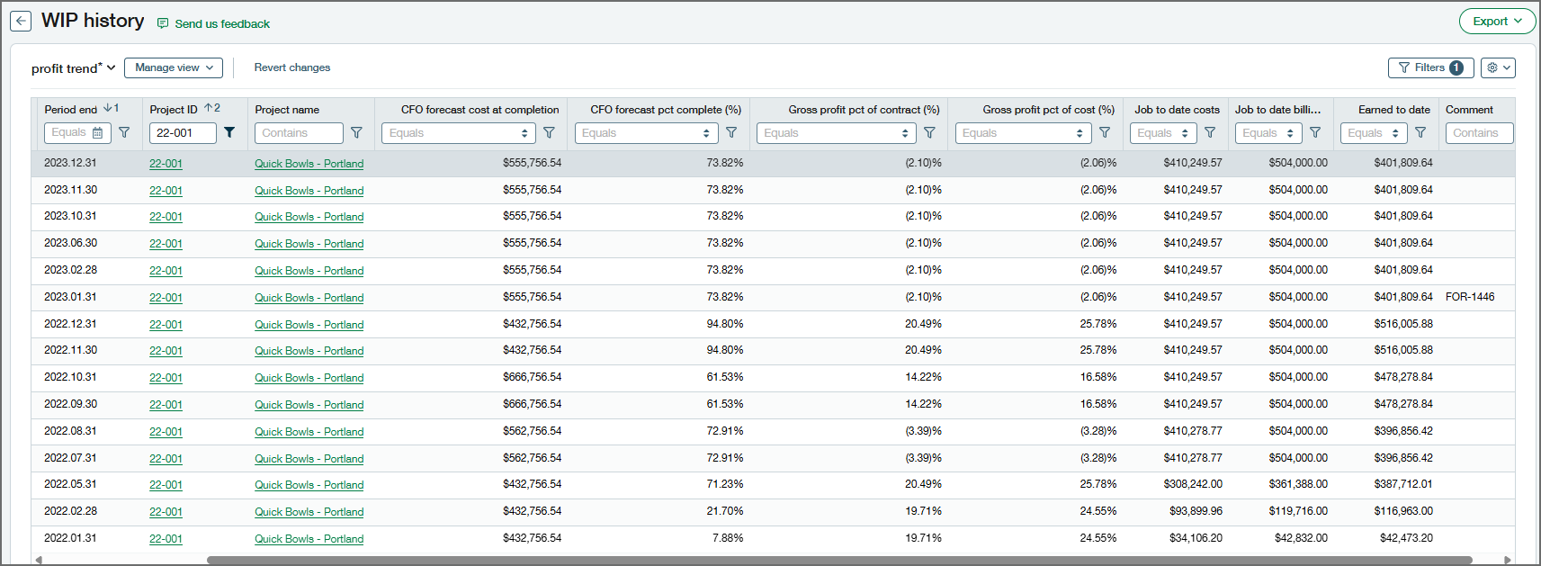
Task: Sort by the Period end column header
Action: point(71,110)
